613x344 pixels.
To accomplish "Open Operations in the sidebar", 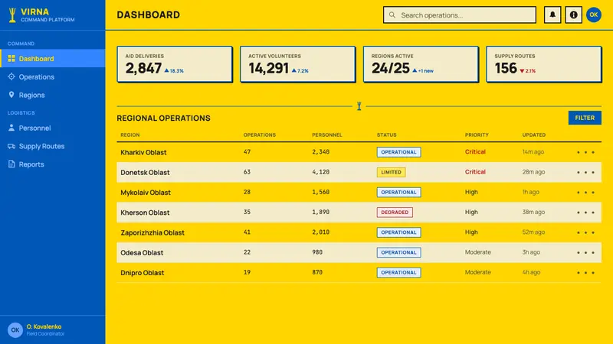I will click(52, 77).
